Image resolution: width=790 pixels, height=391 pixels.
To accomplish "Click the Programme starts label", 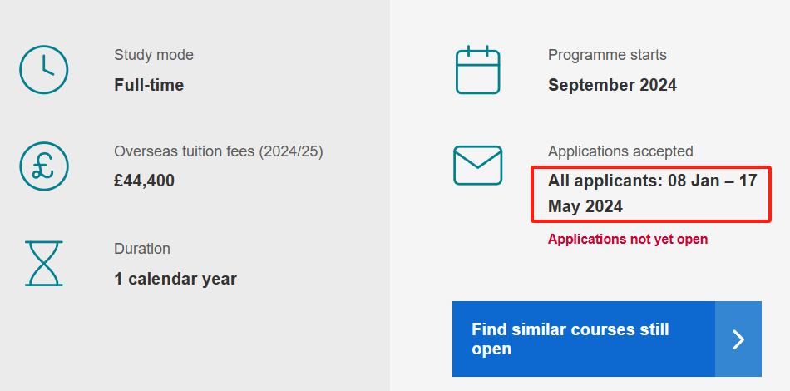I will click(x=607, y=55).
